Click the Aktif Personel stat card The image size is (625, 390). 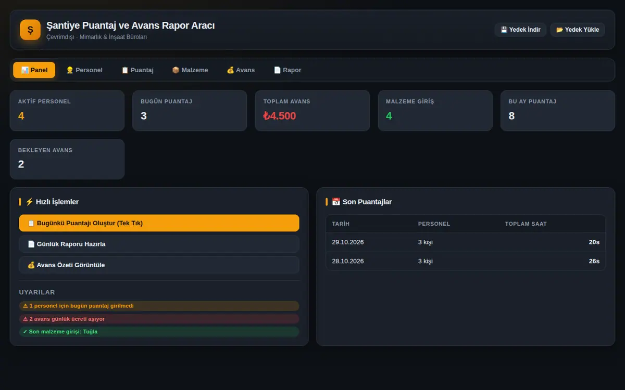point(67,111)
